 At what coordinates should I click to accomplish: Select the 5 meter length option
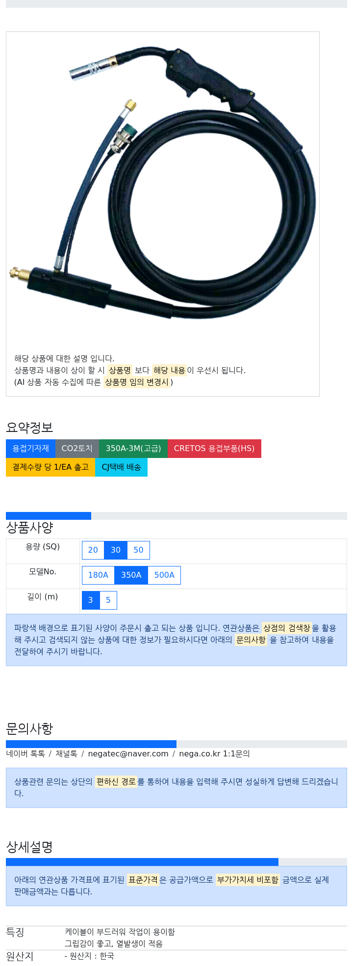click(108, 600)
